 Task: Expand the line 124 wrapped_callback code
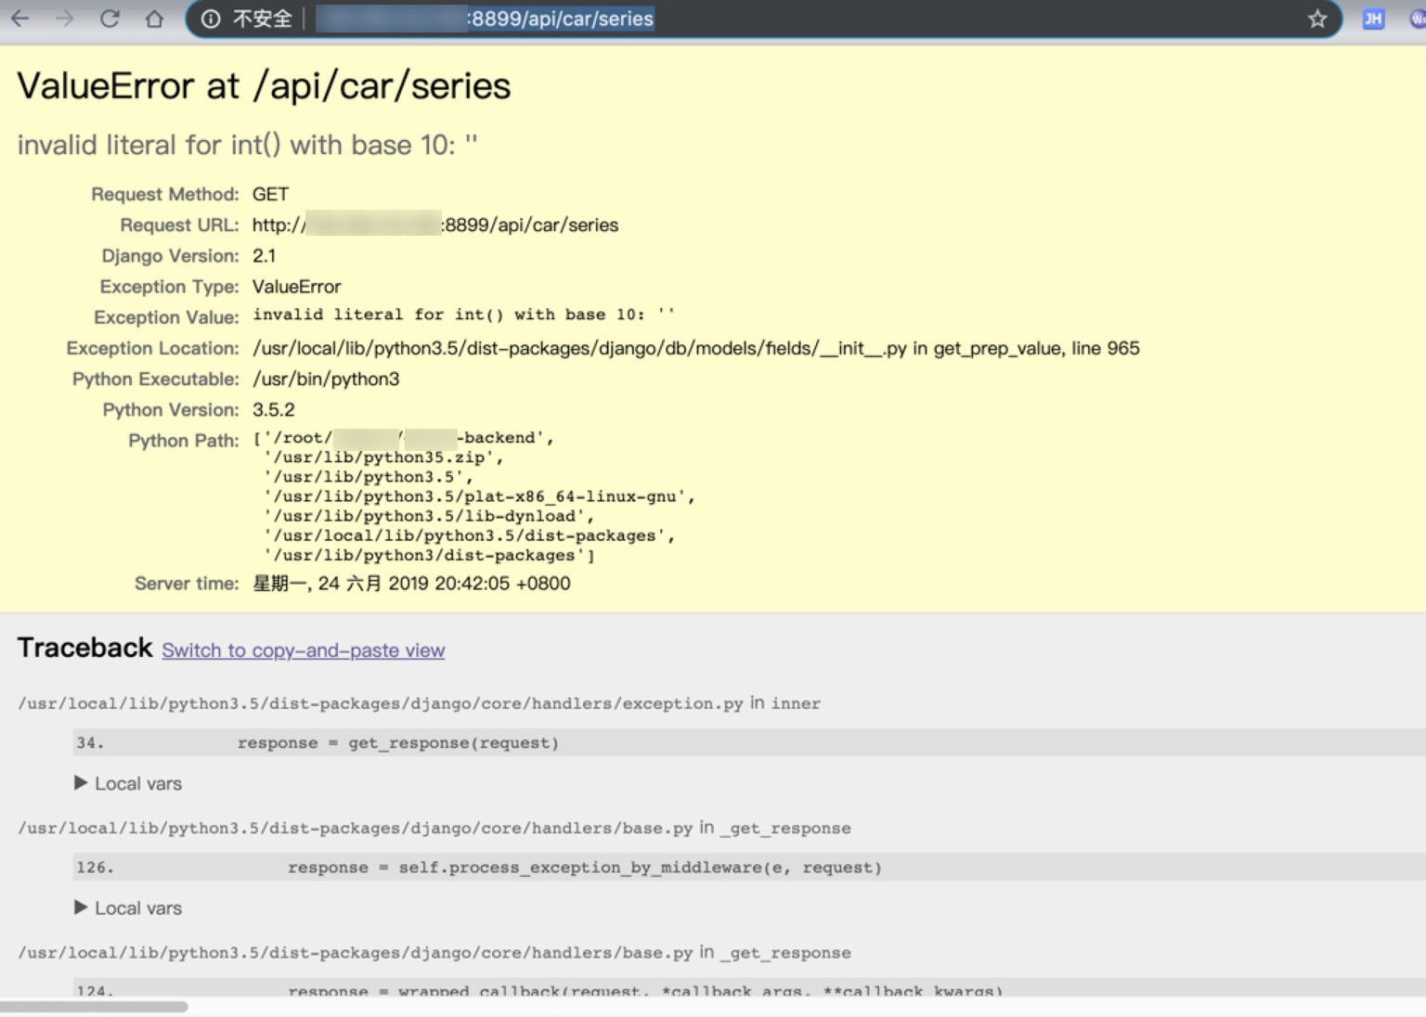point(645,990)
